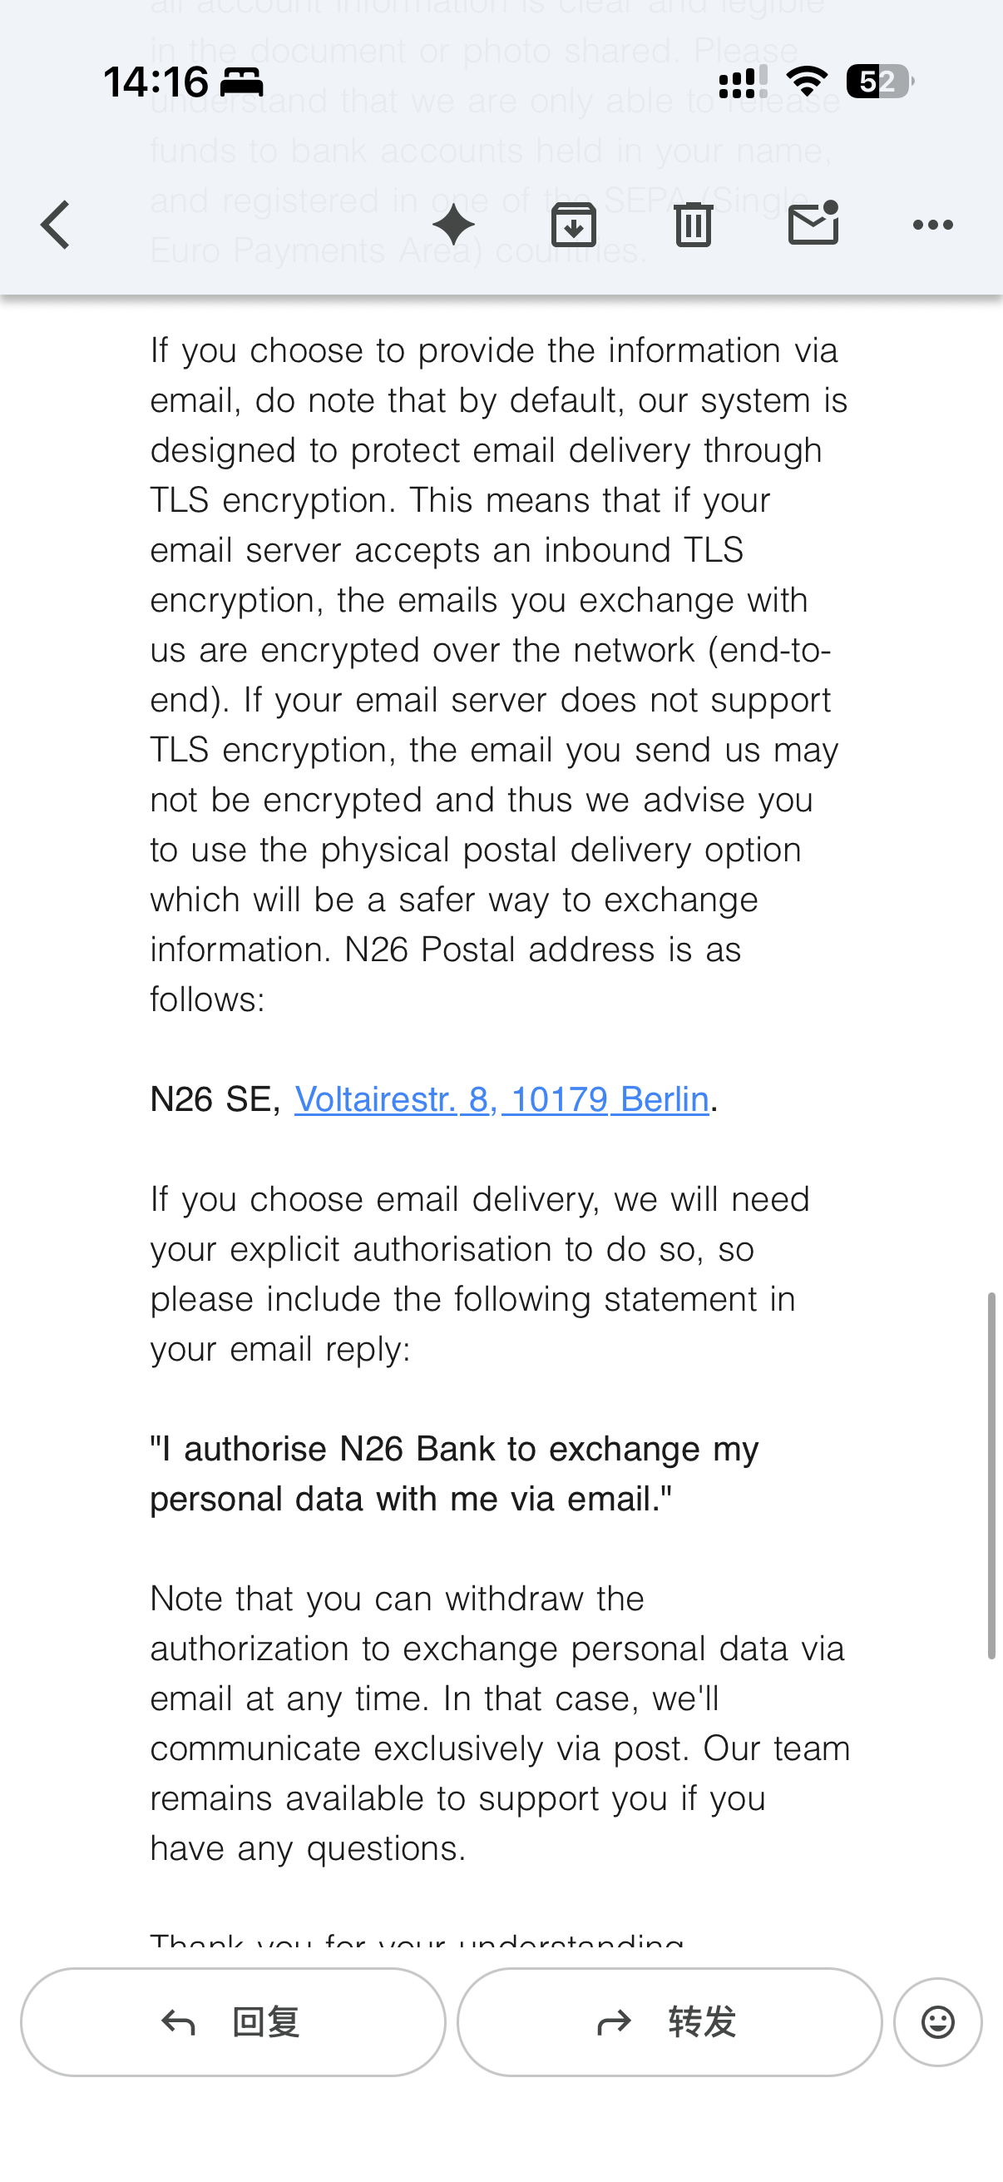Tap the Wi-Fi icon in the status bar
Viewport: 1003px width, 2182px height.
pos(807,82)
